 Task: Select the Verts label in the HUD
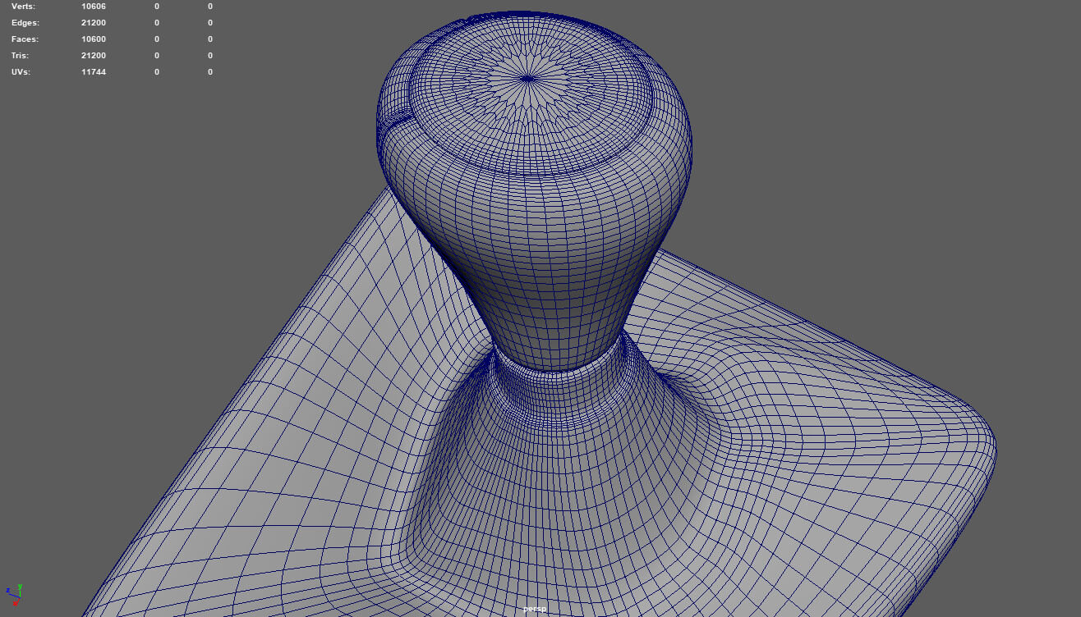point(24,7)
